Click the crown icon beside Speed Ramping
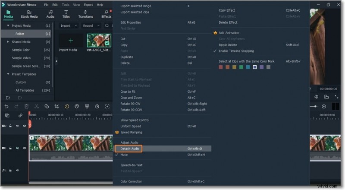Image resolution: width=345 pixels, height=190 pixels. [x=117, y=132]
